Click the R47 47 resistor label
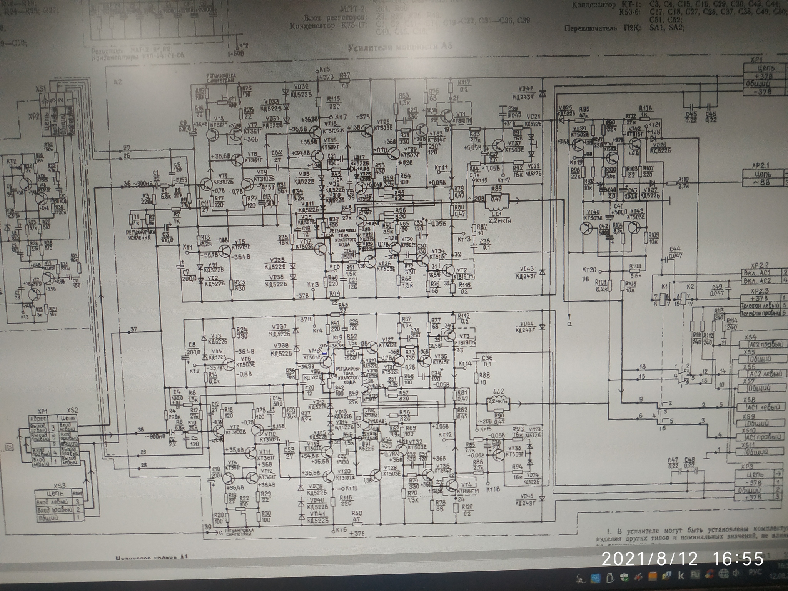This screenshot has width=788, height=591. click(345, 80)
